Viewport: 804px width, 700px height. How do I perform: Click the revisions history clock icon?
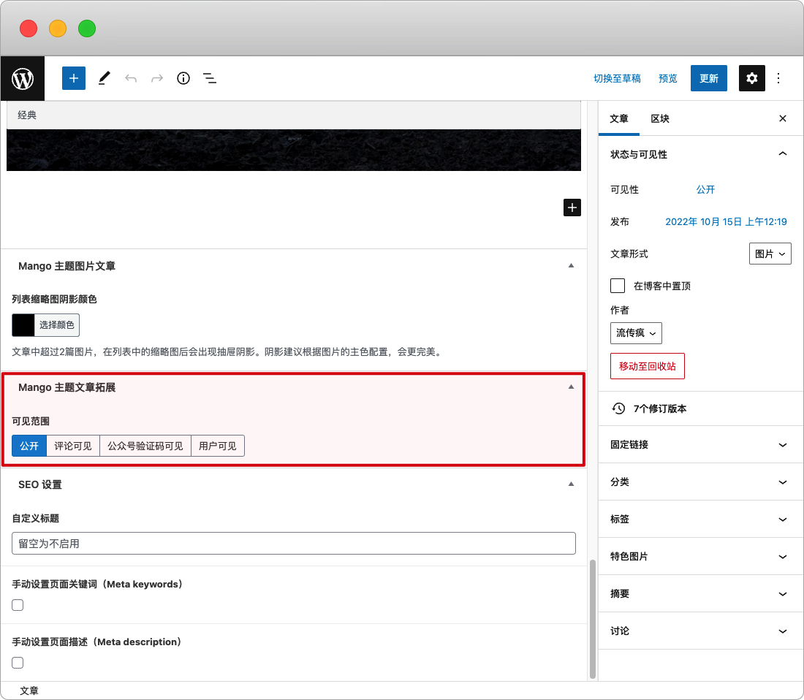point(618,408)
